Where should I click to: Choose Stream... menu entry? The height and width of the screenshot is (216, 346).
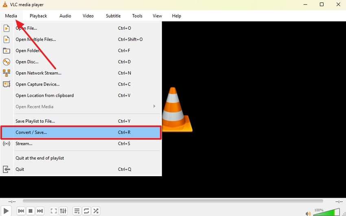tap(81, 144)
